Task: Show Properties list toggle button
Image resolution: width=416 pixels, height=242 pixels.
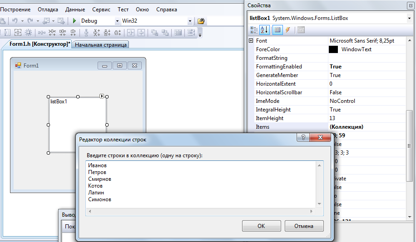Action: click(277, 30)
